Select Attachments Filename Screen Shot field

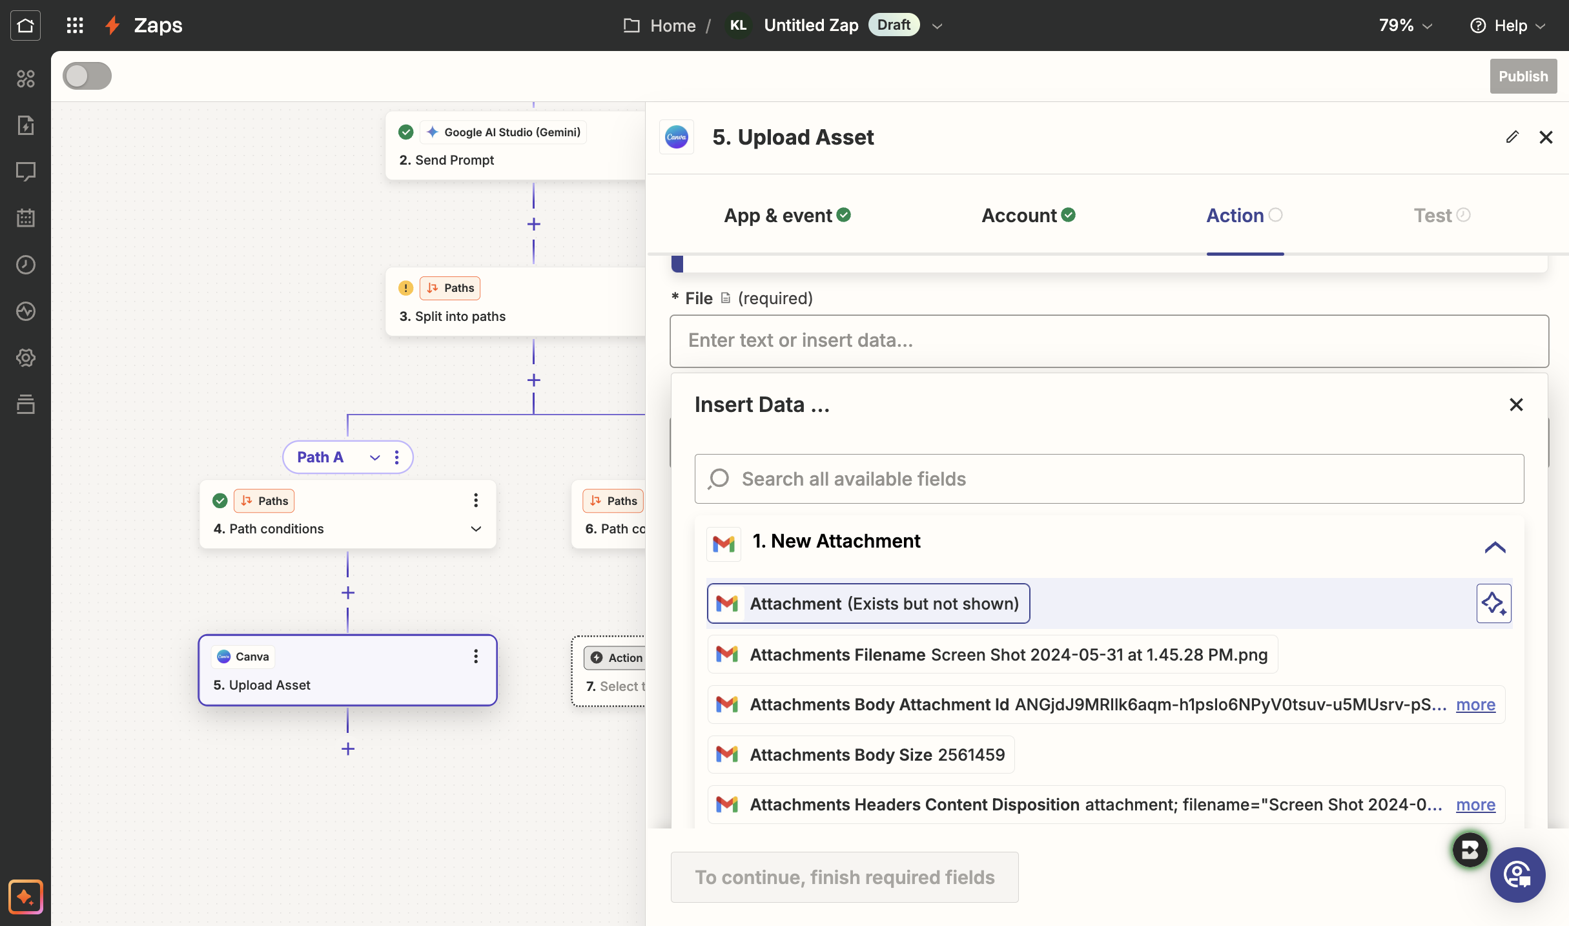pyautogui.click(x=992, y=654)
